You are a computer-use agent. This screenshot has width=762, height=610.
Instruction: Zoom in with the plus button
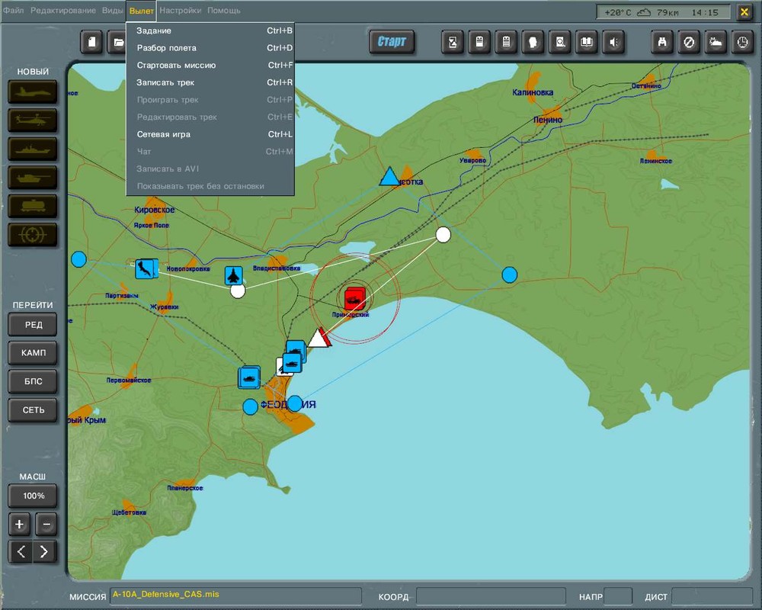click(20, 525)
